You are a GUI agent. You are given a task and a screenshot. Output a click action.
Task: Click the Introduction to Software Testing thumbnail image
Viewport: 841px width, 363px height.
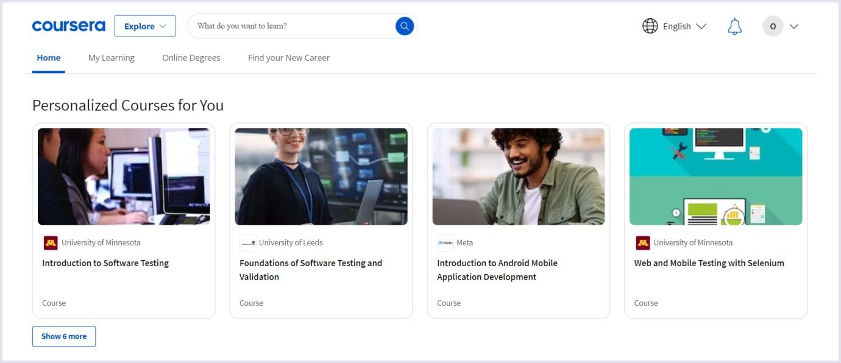coord(124,177)
